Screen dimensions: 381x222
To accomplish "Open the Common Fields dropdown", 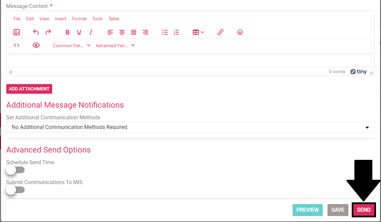I will coord(71,46).
